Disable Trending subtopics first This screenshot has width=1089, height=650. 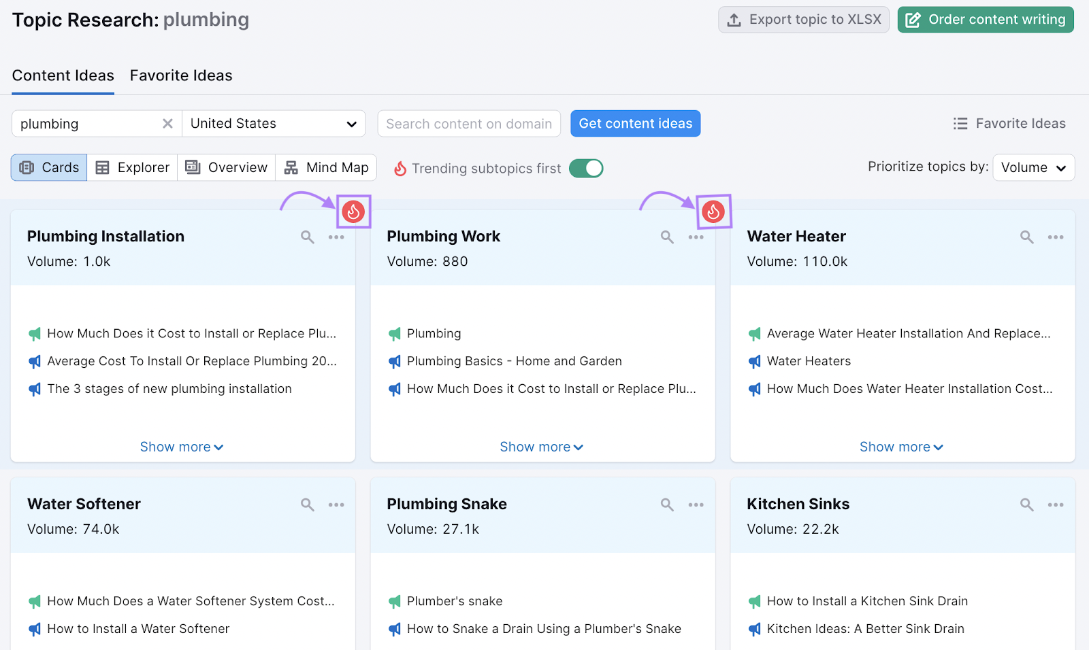tap(586, 168)
